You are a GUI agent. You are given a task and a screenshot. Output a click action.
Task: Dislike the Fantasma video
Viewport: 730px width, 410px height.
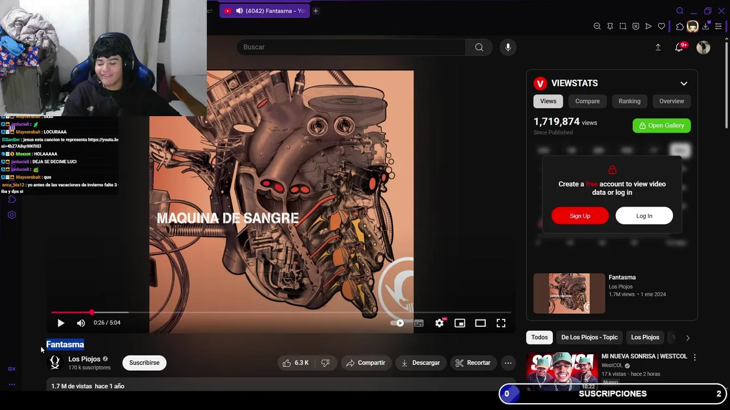(x=325, y=363)
